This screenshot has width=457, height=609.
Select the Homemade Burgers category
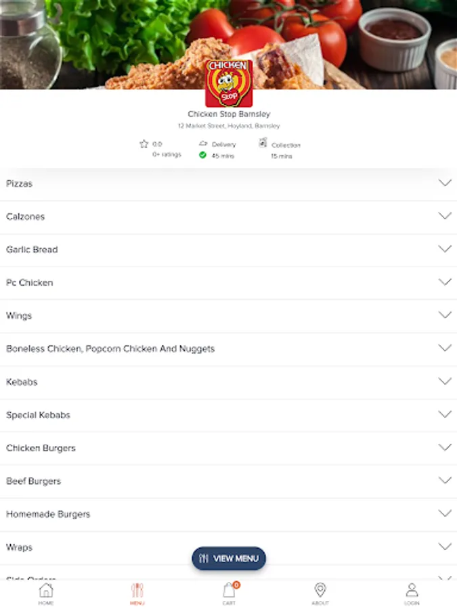click(x=229, y=514)
